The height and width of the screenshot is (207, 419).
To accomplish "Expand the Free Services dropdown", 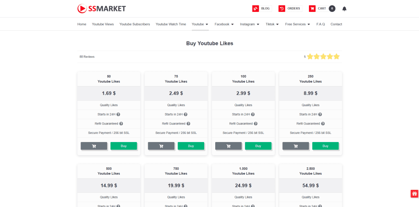I will click(x=298, y=24).
